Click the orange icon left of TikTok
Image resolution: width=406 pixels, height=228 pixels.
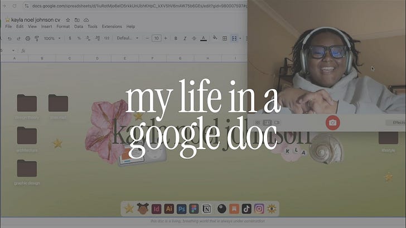coord(234,209)
